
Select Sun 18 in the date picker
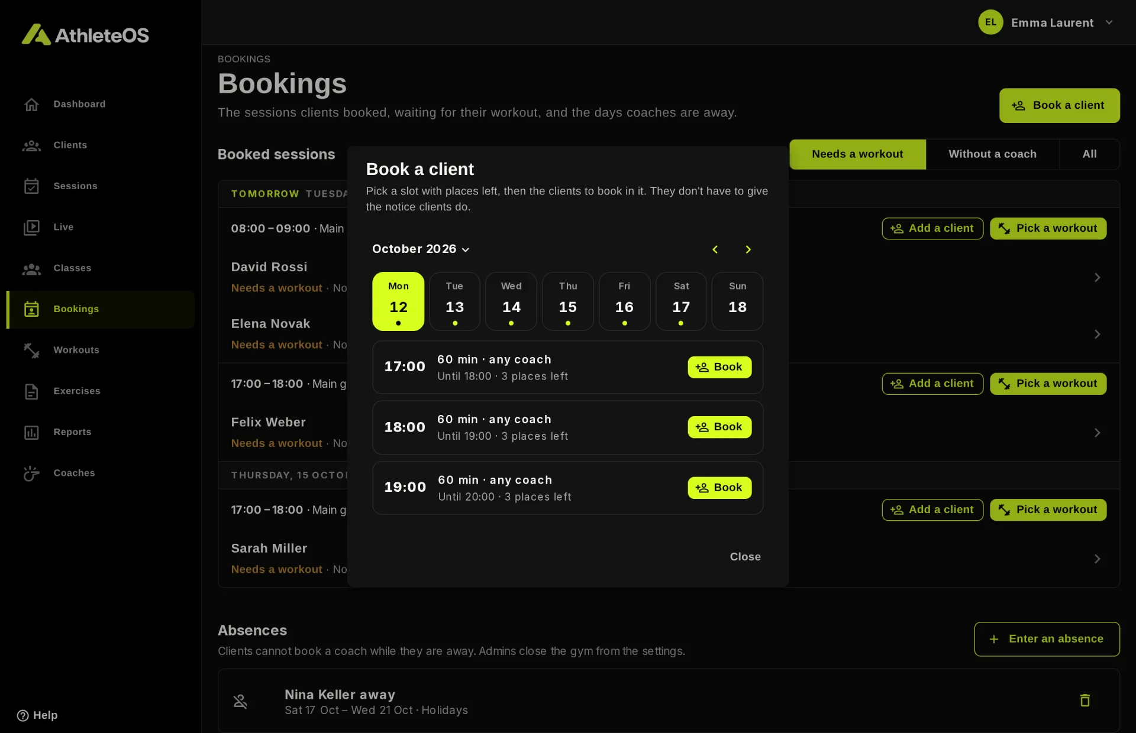[737, 301]
